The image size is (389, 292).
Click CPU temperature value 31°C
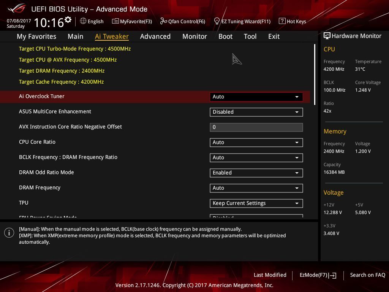[360, 69]
